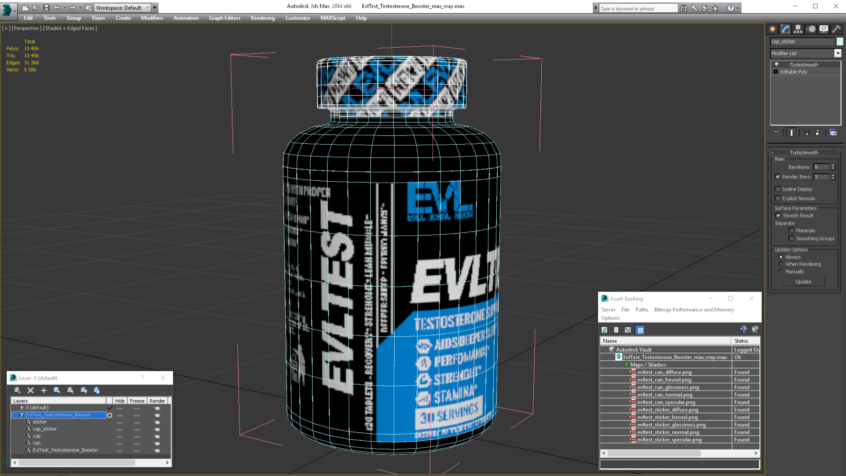
Task: Click the Pin Stack icon
Action: pyautogui.click(x=776, y=133)
